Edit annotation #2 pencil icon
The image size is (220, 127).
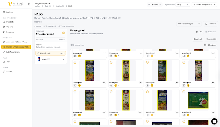pos(111,56)
